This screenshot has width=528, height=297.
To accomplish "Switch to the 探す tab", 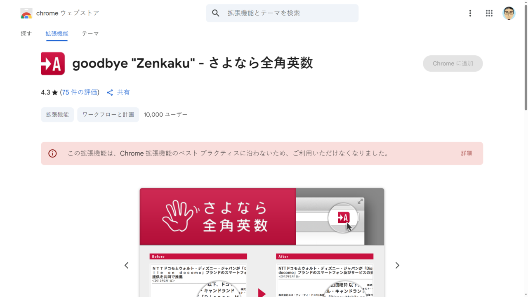I will click(x=26, y=34).
